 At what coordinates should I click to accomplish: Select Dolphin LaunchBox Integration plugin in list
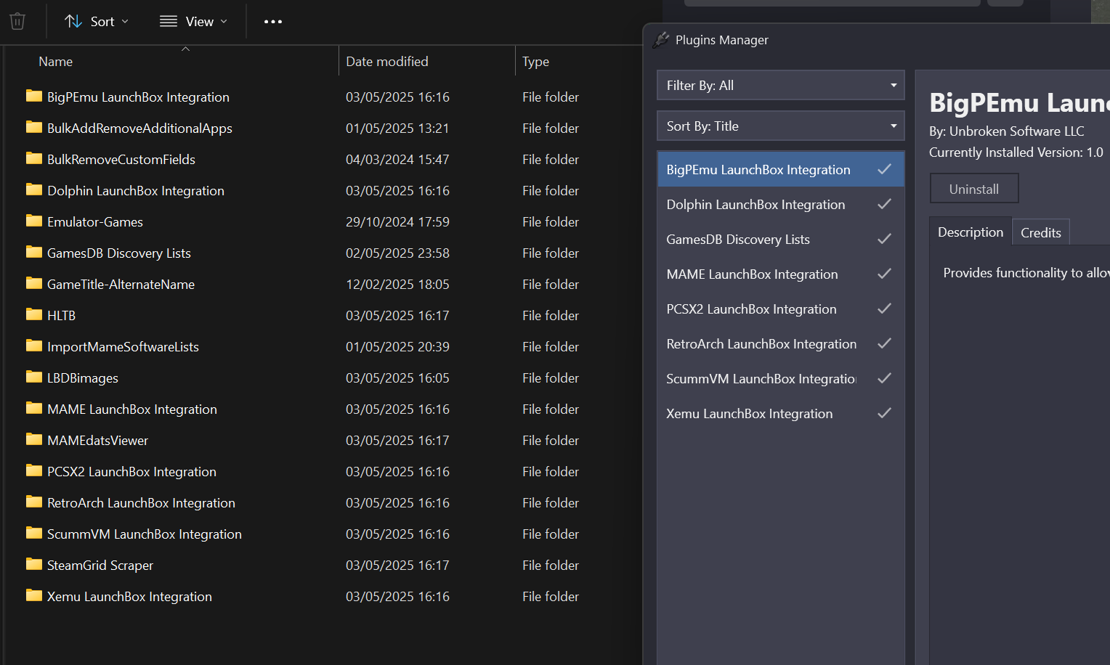(781, 205)
